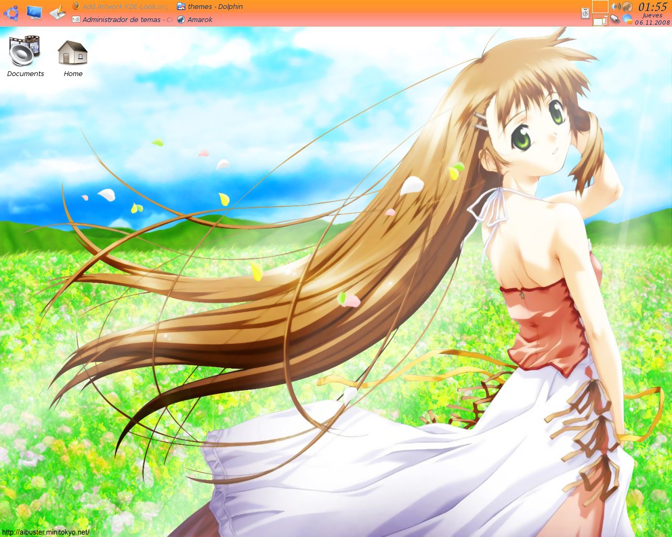Click the Show Desktop monitor icon
This screenshot has width=672, height=537.
click(x=34, y=12)
